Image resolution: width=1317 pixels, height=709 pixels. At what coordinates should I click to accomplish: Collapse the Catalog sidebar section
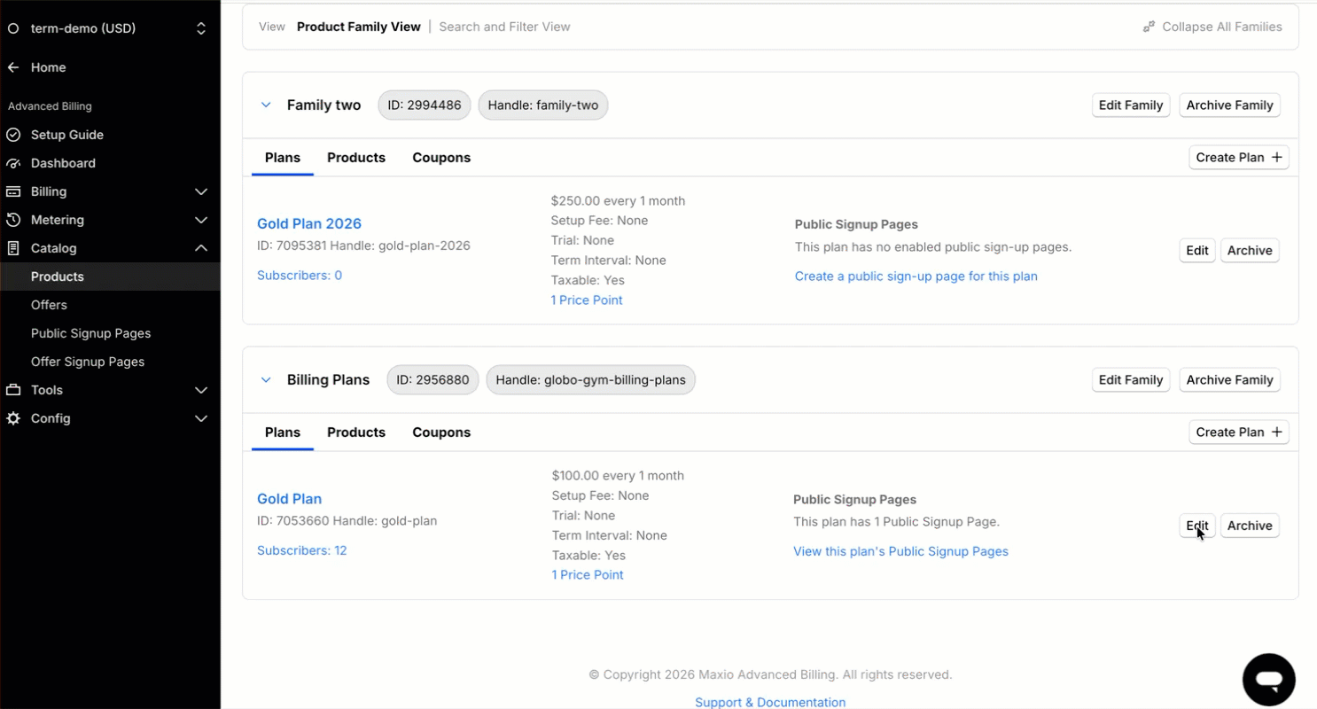(x=201, y=248)
